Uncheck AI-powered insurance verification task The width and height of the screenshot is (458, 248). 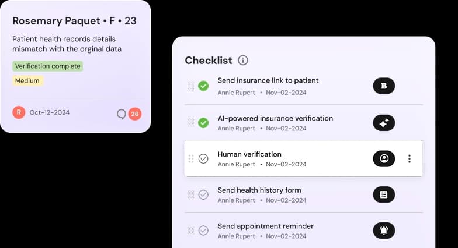[x=203, y=123]
